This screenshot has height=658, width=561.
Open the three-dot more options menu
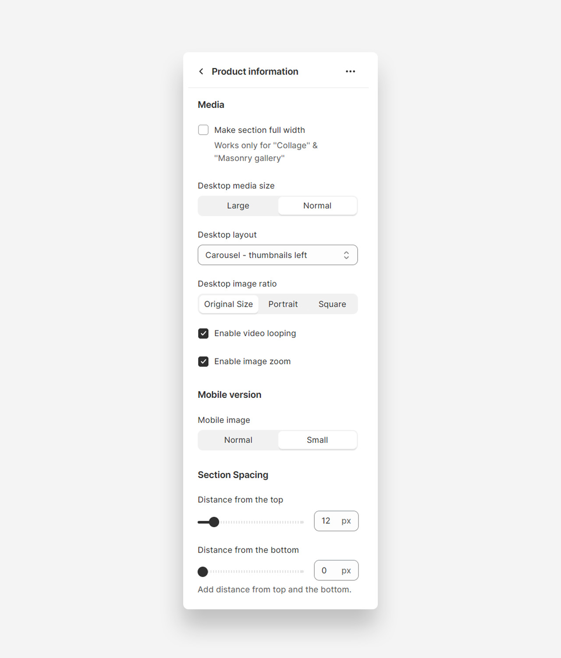pyautogui.click(x=350, y=72)
